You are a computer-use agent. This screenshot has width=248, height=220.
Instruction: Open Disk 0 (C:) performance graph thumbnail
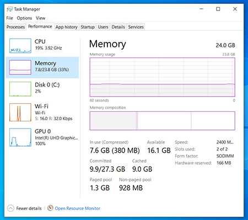tap(20, 89)
